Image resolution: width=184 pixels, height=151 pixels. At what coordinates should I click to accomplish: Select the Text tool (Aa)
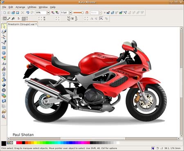point(4,63)
